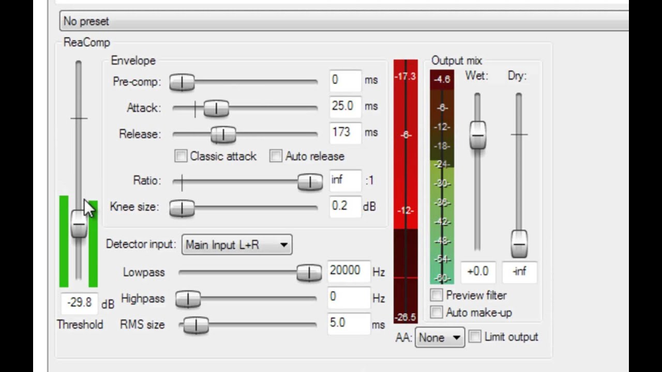Image resolution: width=662 pixels, height=372 pixels.
Task: Enable the Classic attack checkbox
Action: point(180,156)
